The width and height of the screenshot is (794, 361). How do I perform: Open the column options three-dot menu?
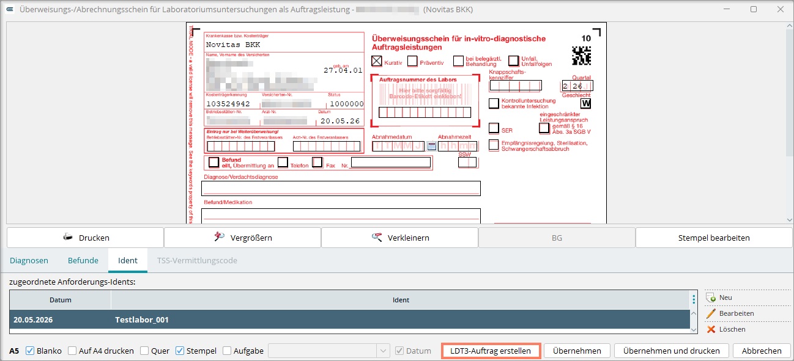tap(694, 299)
